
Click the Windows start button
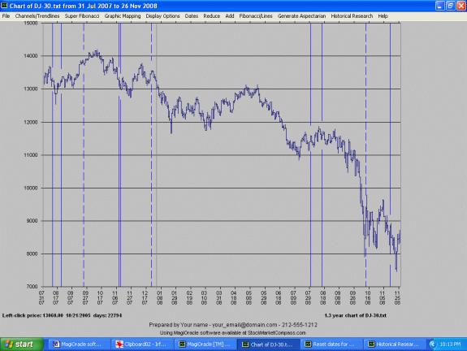point(22,344)
